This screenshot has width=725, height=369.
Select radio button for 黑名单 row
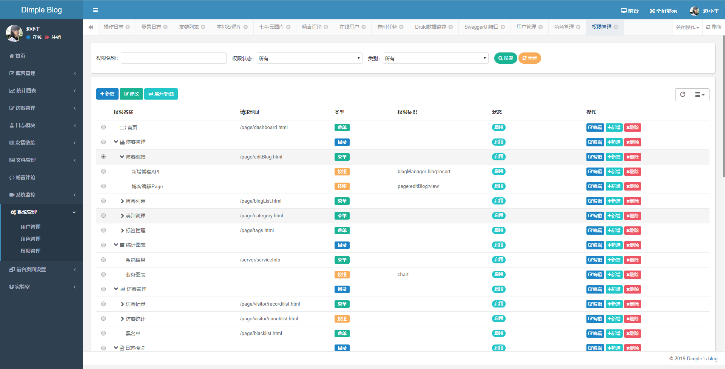pos(103,334)
